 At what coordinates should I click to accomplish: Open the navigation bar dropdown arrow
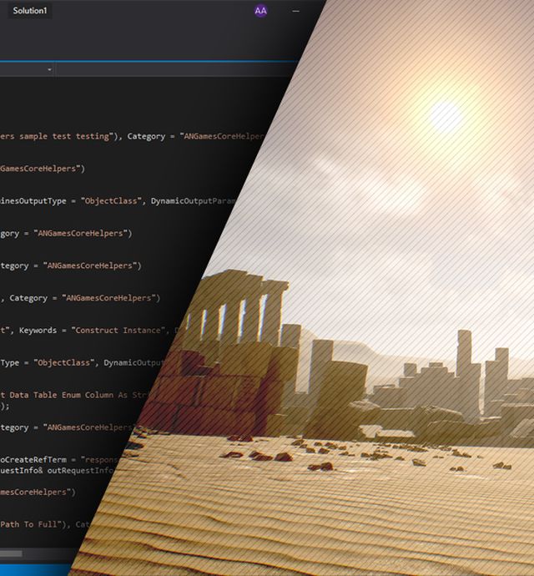click(50, 70)
